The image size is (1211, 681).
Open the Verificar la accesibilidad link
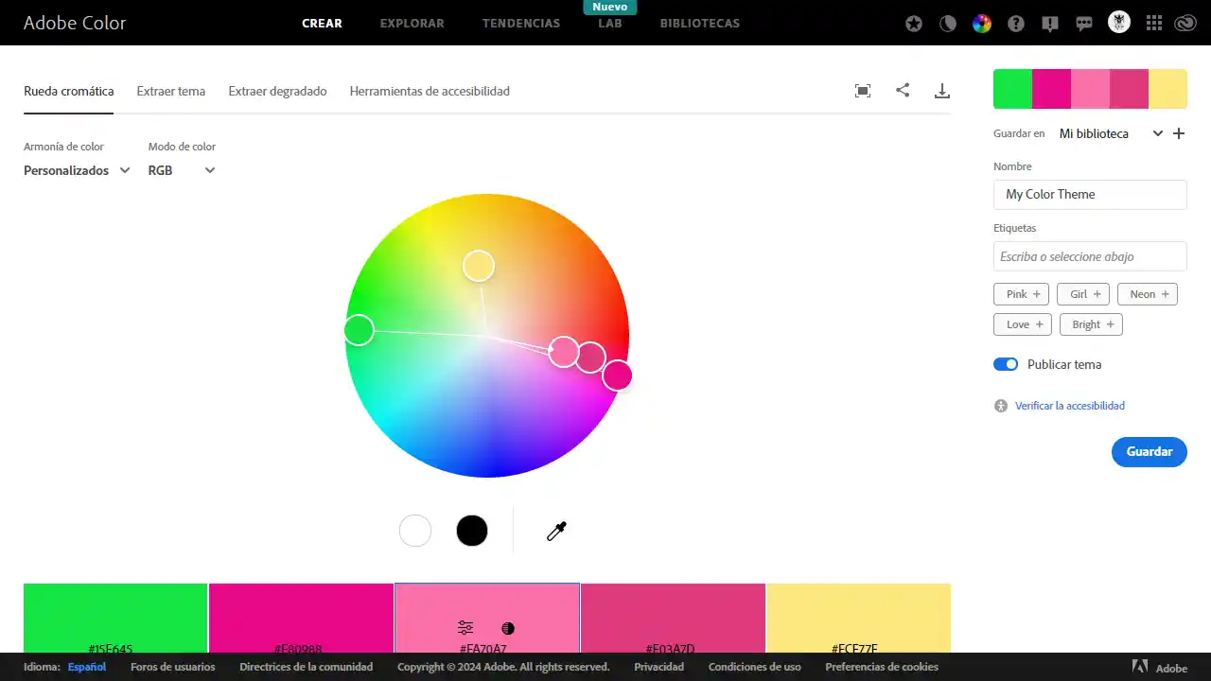[x=1069, y=405]
